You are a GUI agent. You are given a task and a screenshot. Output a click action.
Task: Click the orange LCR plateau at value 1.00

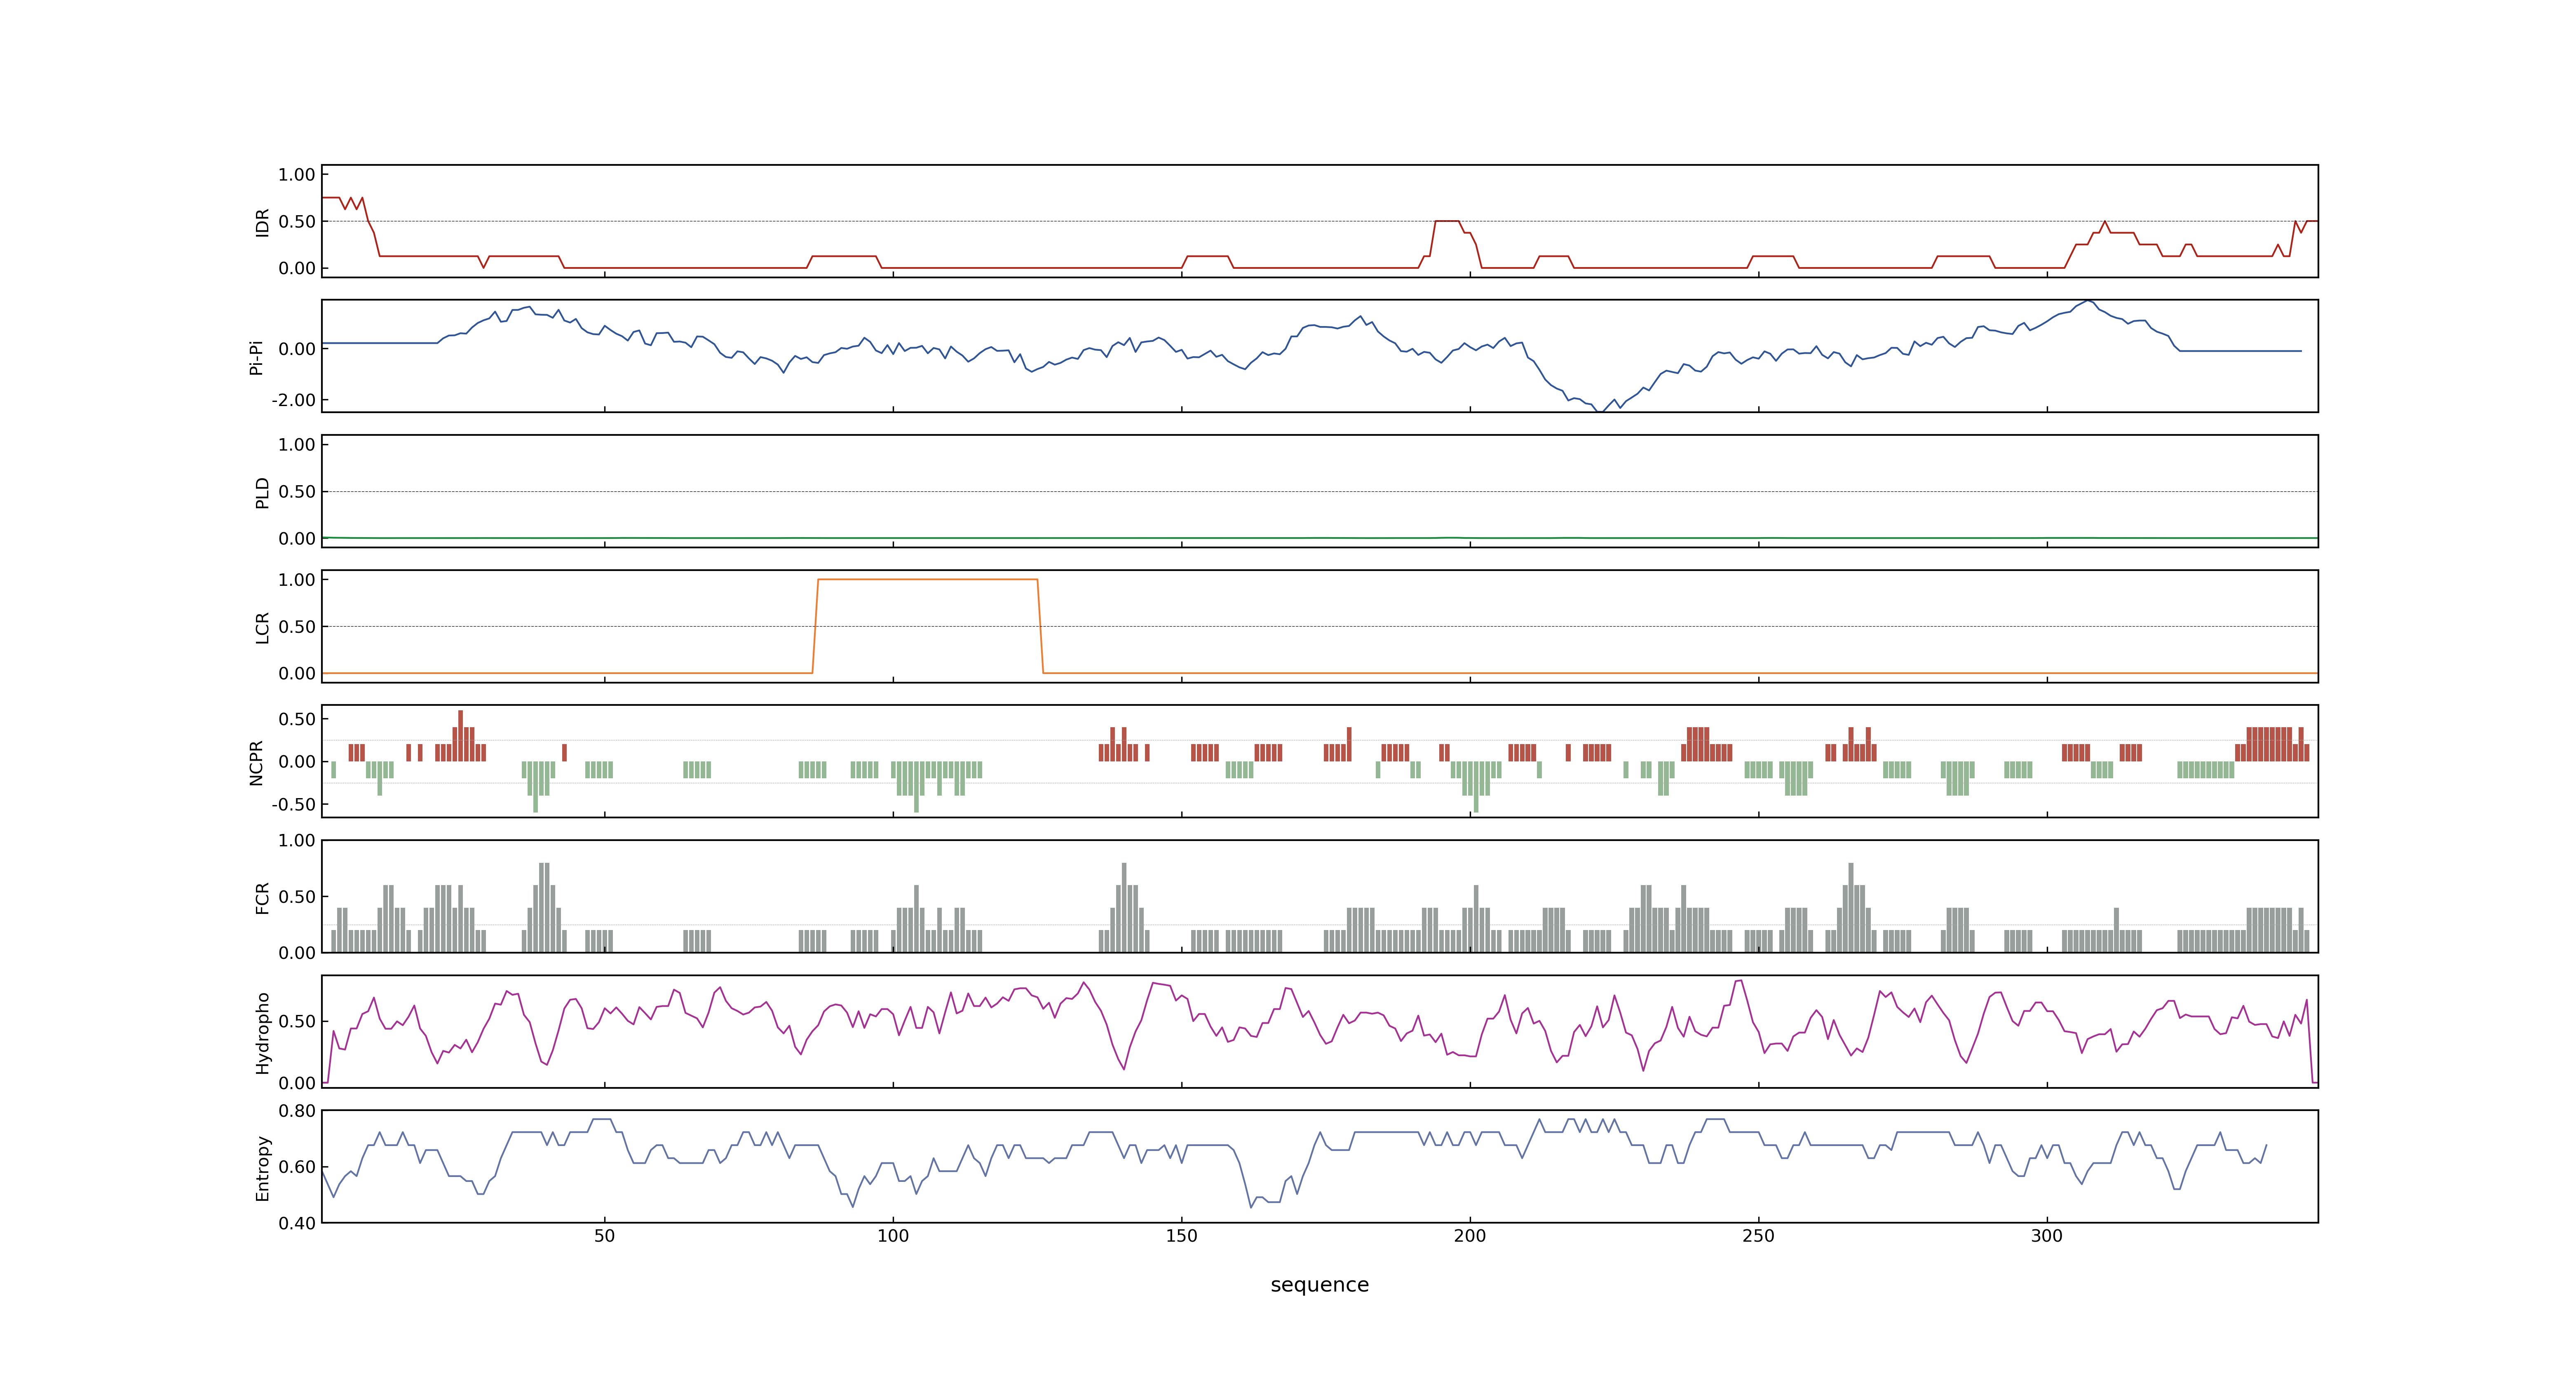928,580
